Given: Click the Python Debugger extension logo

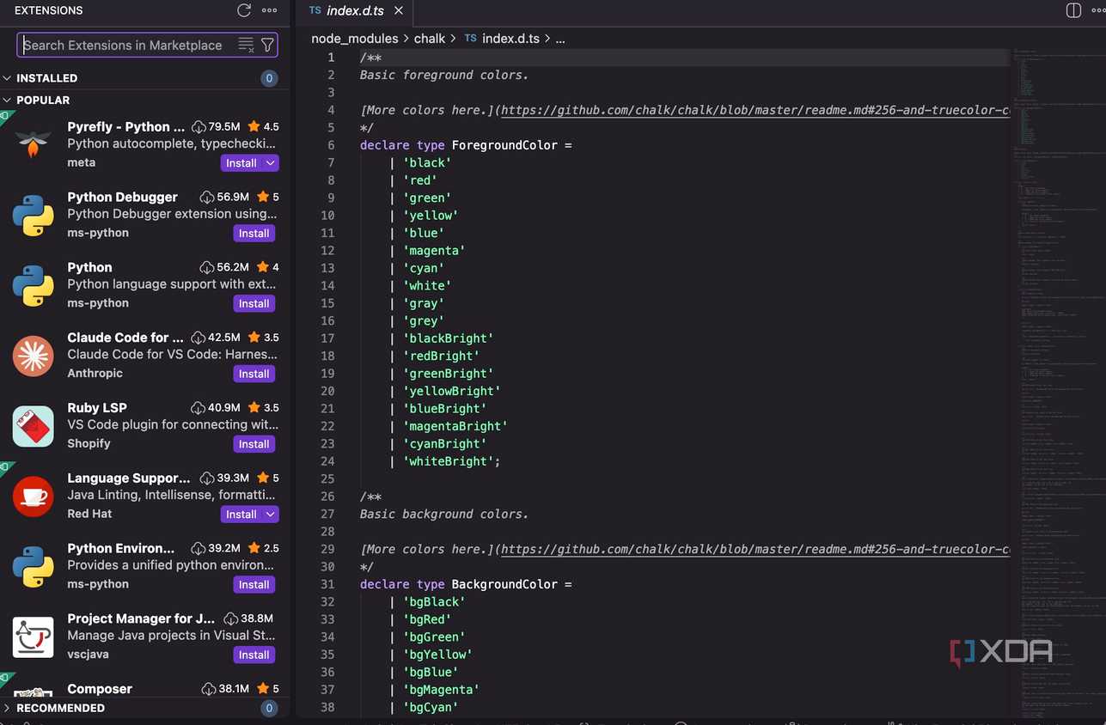Looking at the screenshot, I should (x=34, y=215).
